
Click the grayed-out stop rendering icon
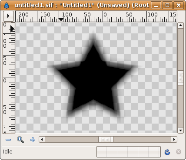179,152
